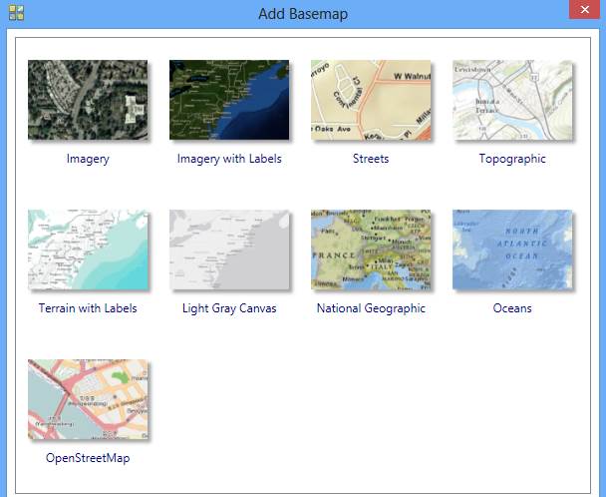Pick the Streets basemap thumbnail image
This screenshot has height=497, width=606.
(371, 100)
